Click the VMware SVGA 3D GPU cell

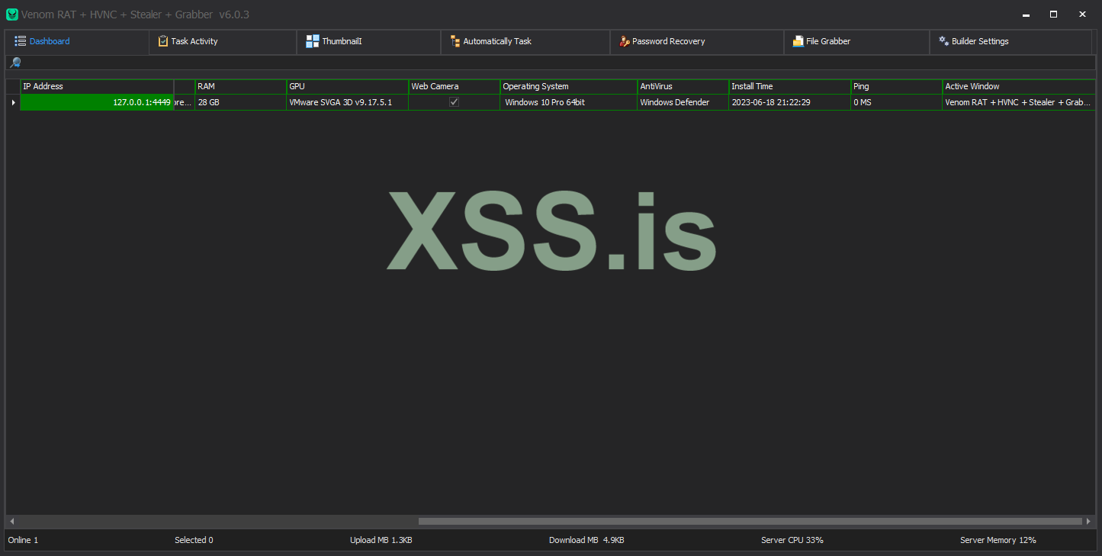pyautogui.click(x=348, y=102)
